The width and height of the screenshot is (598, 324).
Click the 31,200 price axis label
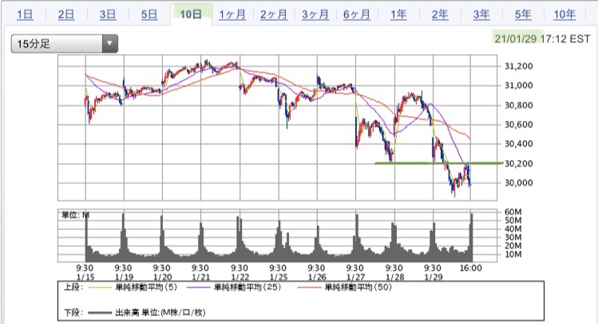point(518,66)
